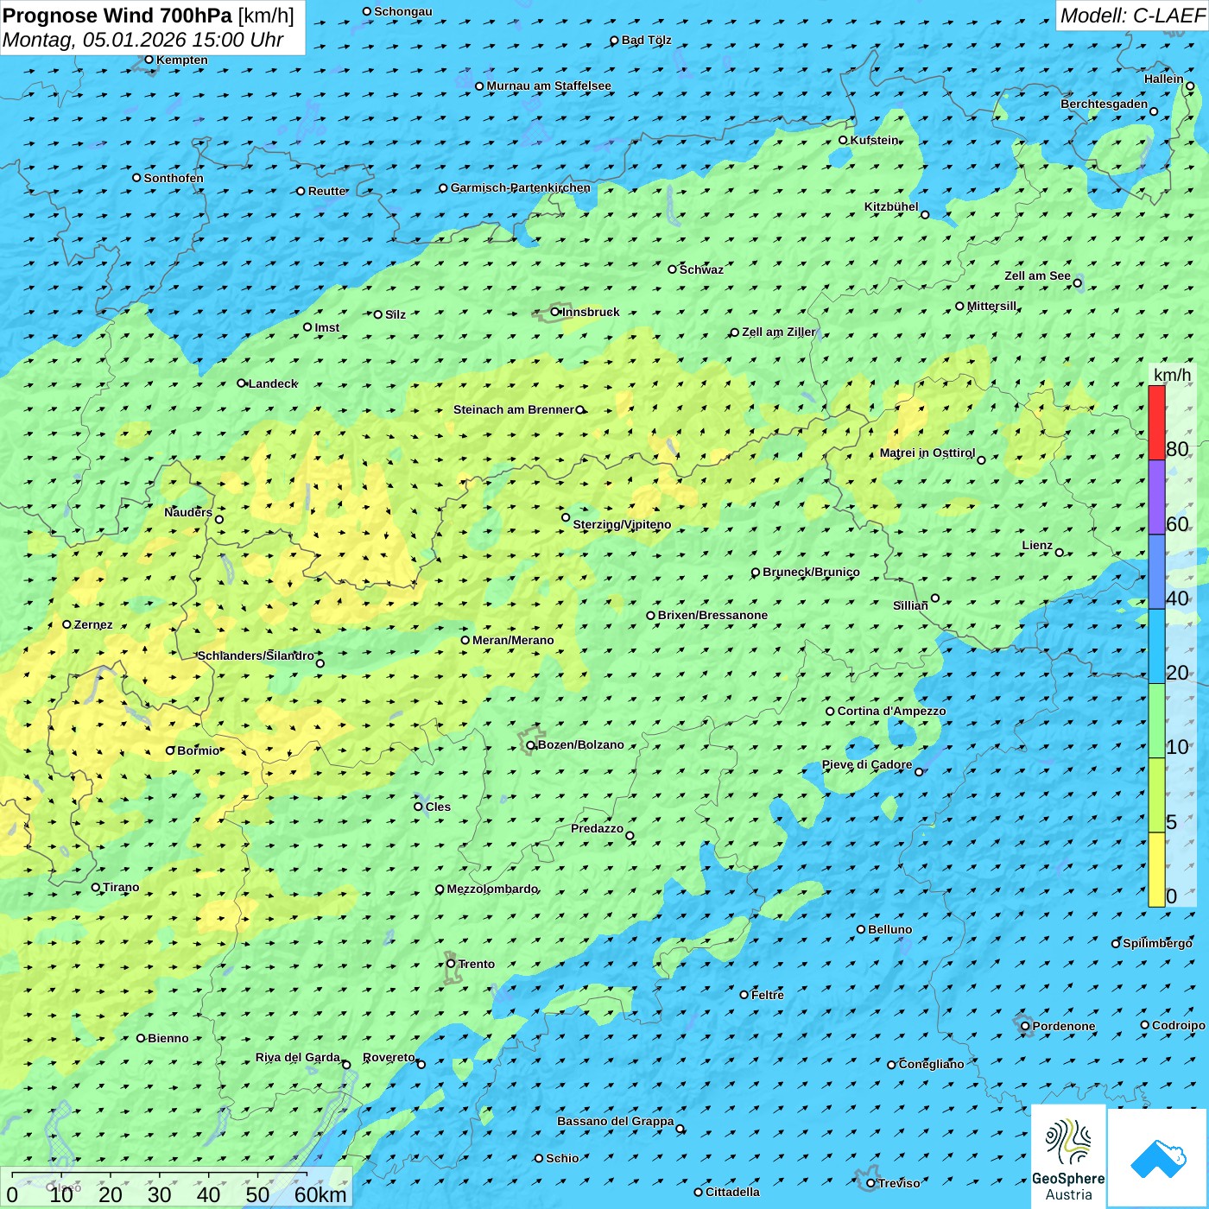Click the Zell am See marker
Screen dimensions: 1209x1209
click(x=1077, y=282)
